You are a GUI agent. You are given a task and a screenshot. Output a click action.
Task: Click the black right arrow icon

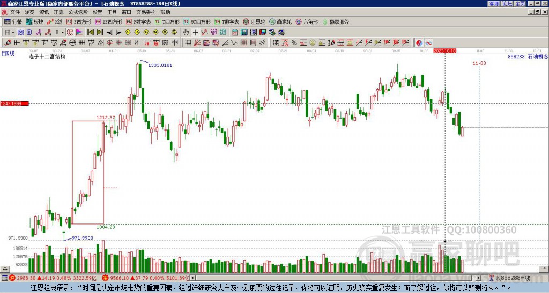[118, 33]
